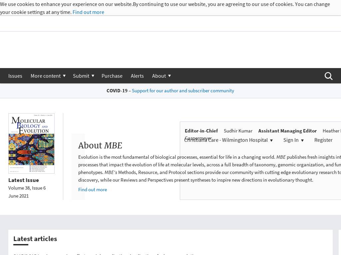Open the Purchase page
Screen dimensions: 341x255
tap(112, 76)
